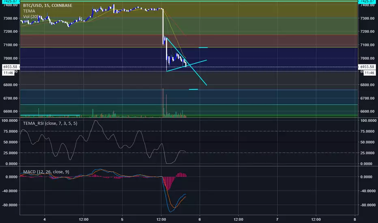Click the 6700.00 label on left price axis

coord(11,98)
